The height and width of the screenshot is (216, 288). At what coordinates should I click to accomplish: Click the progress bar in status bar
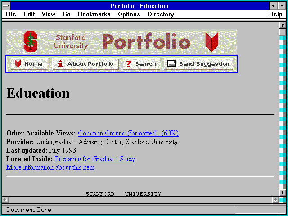point(260,210)
